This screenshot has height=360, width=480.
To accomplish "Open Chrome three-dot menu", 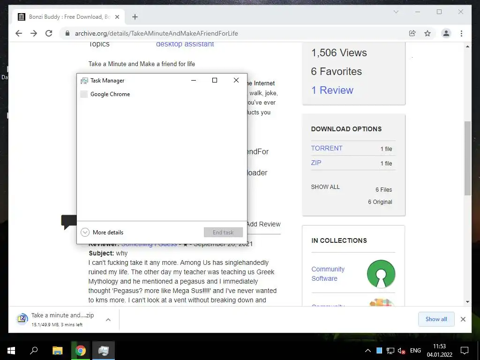I will (461, 33).
